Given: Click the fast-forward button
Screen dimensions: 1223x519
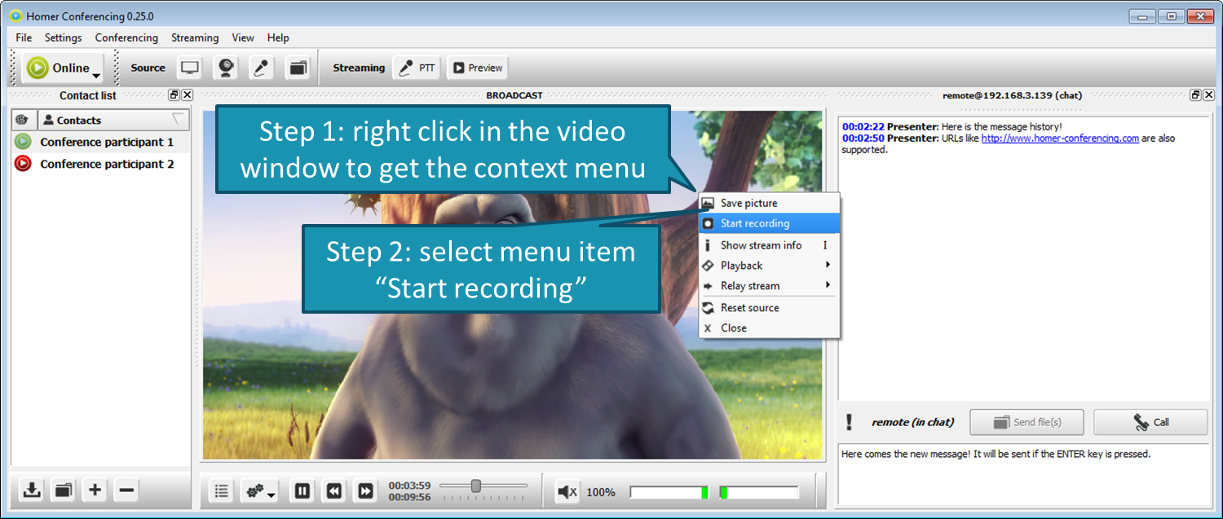Looking at the screenshot, I should coord(365,491).
